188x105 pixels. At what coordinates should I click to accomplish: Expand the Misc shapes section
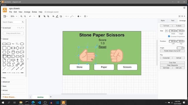4,78
